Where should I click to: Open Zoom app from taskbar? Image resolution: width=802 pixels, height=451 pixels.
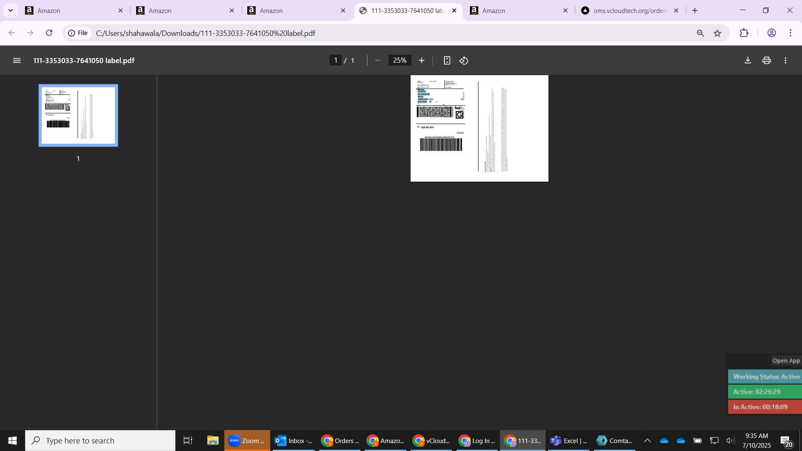pos(247,441)
